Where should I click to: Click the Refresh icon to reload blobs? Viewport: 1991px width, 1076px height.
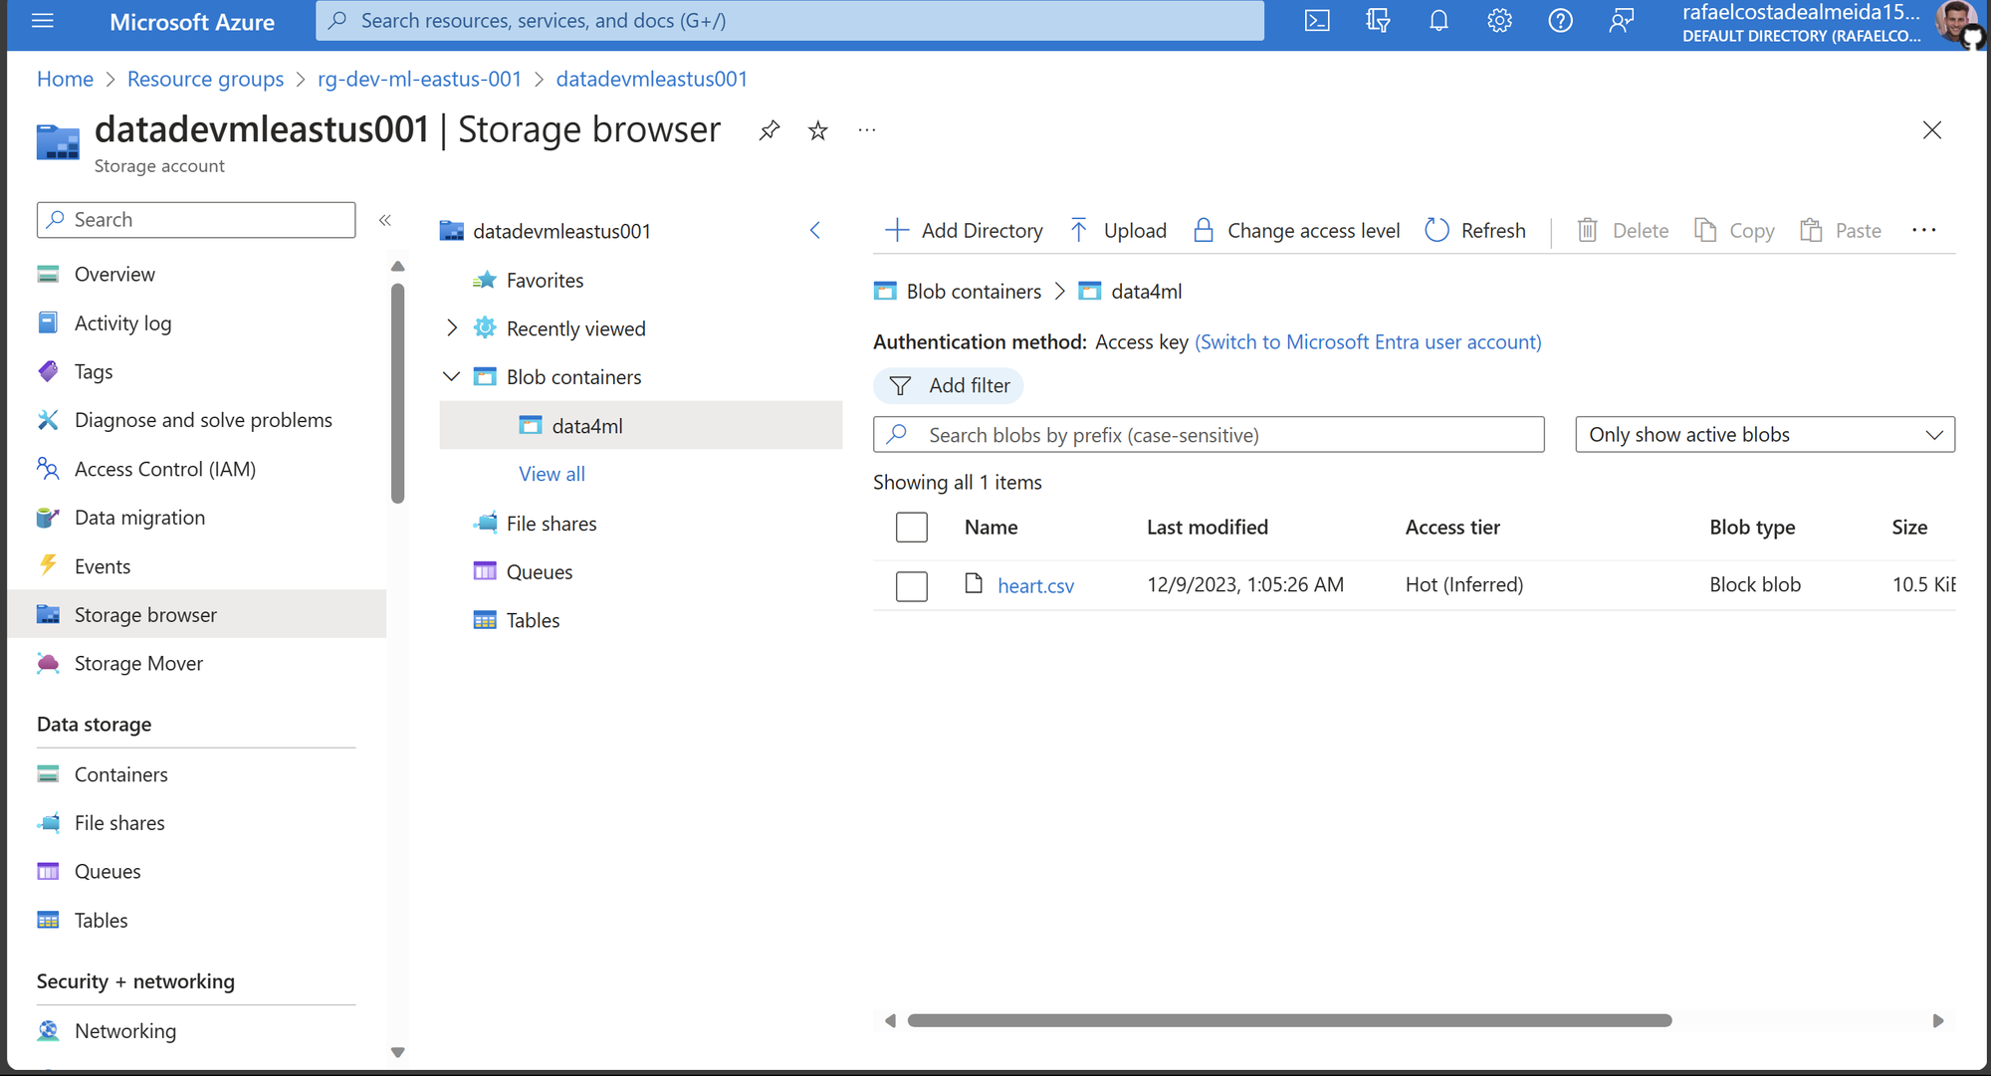tap(1435, 229)
